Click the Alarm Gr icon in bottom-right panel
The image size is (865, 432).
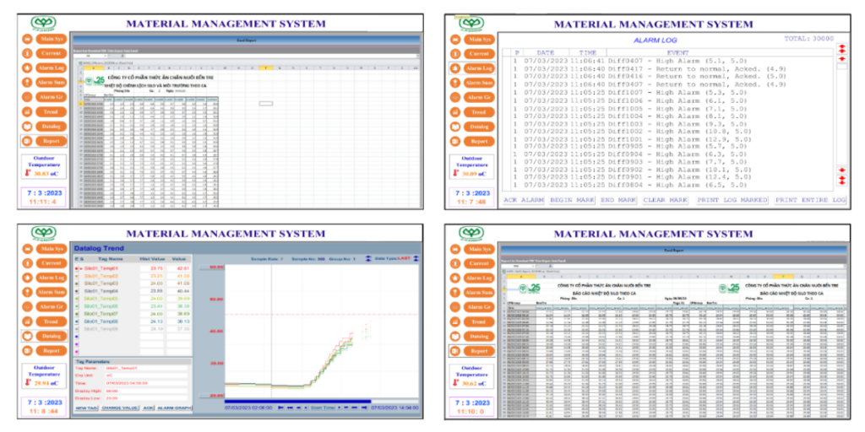coord(459,306)
